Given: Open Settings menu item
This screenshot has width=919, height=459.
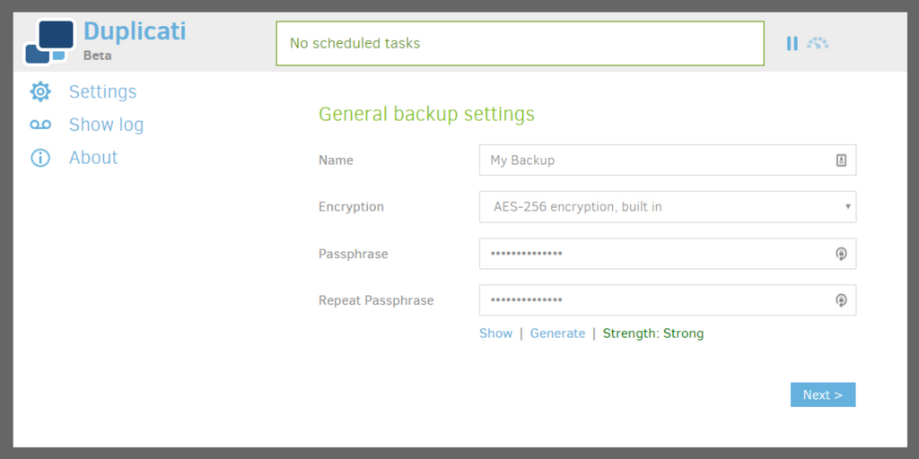Looking at the screenshot, I should point(102,92).
